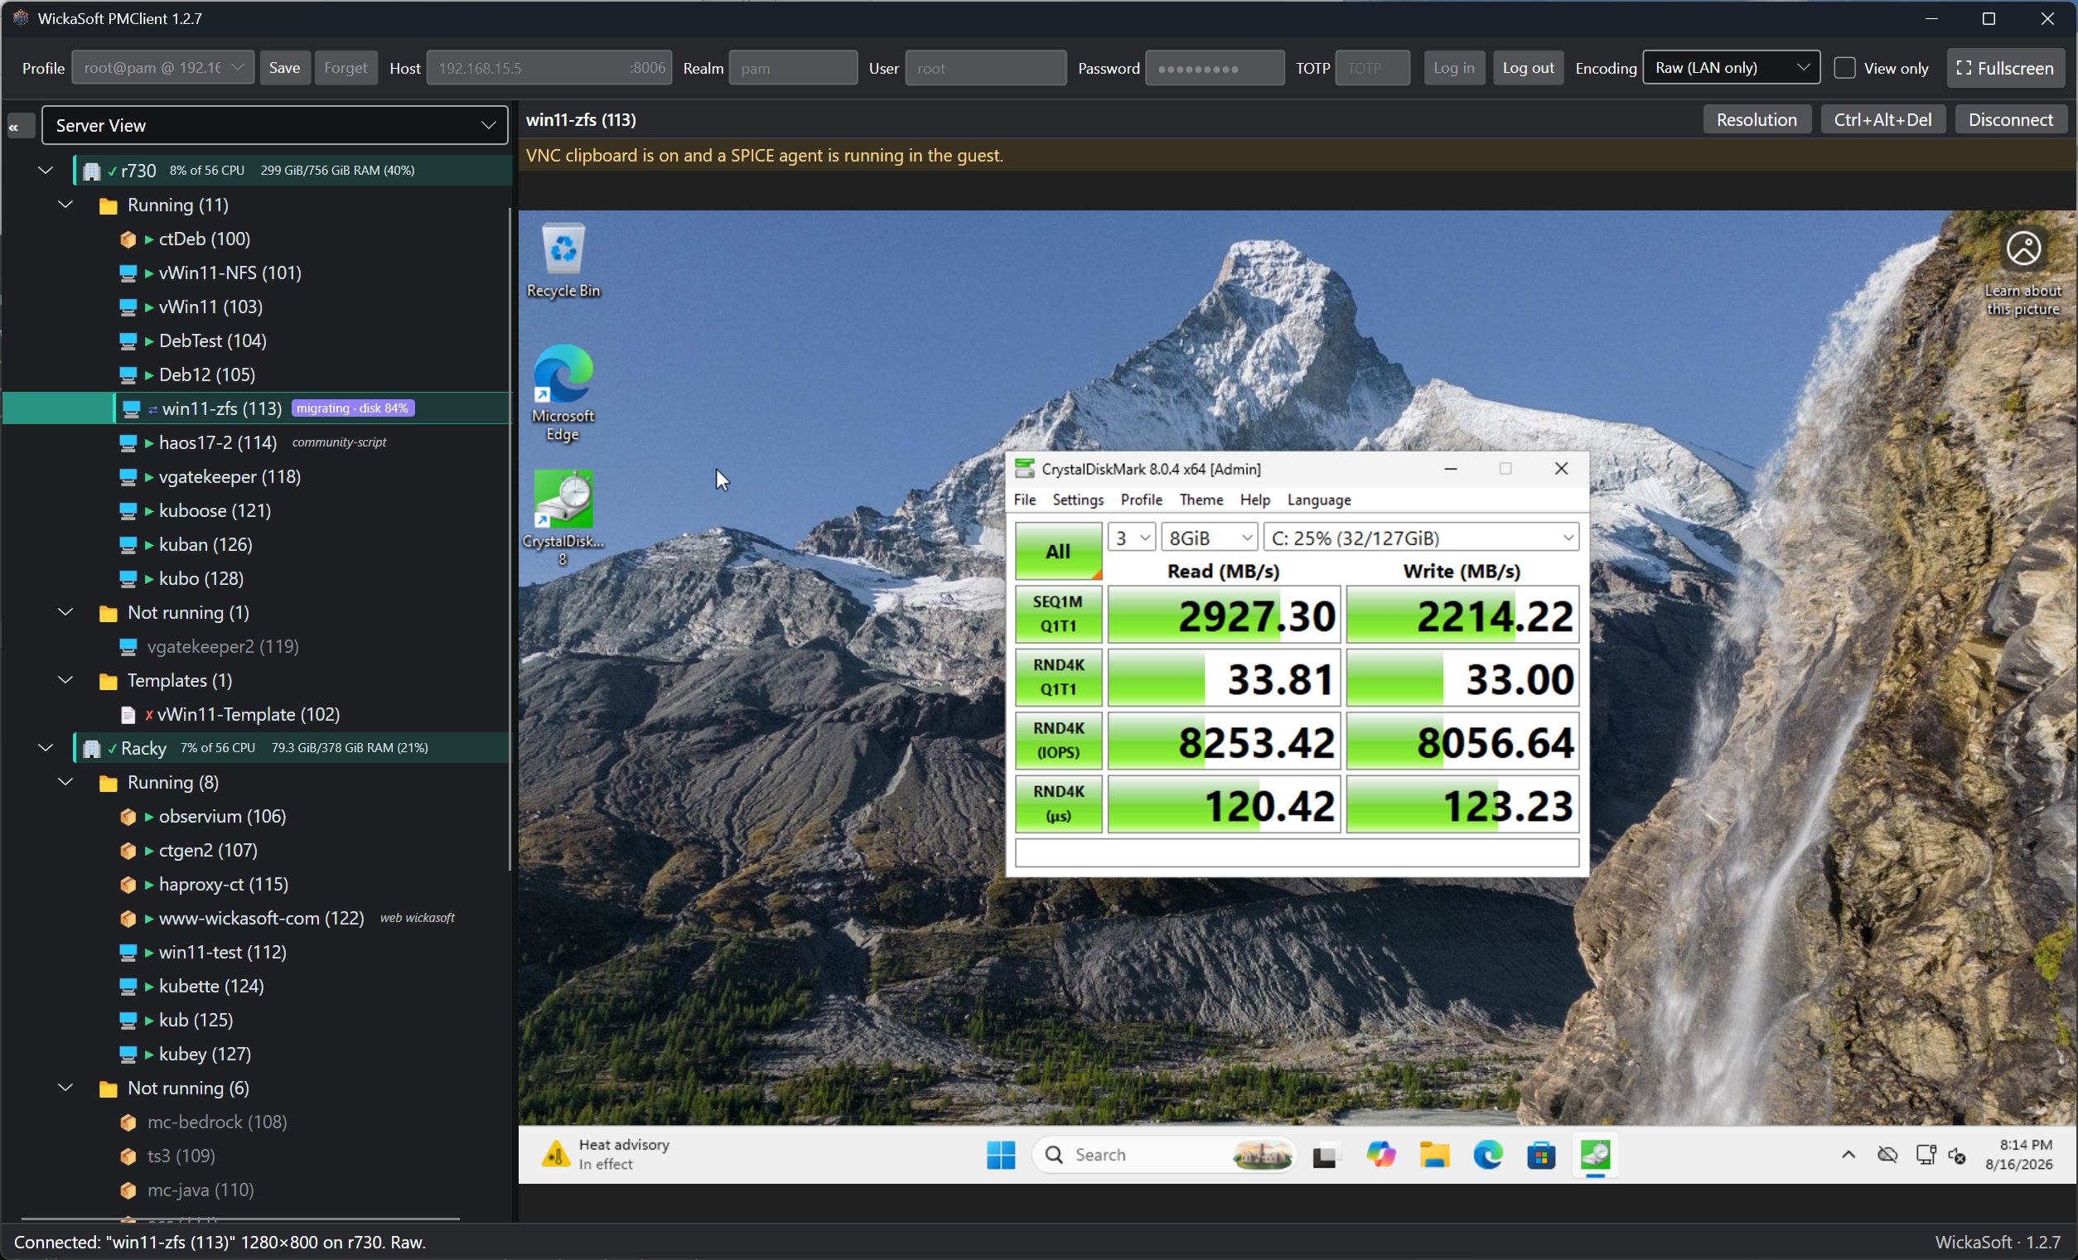This screenshot has height=1260, width=2078.
Task: Open File Explorer in guest taskbar
Action: [1433, 1155]
